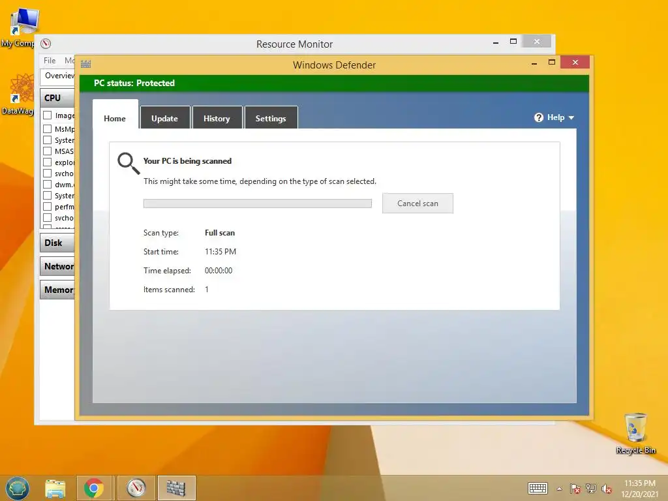Viewport: 668px width, 501px height.
Task: Tick the explorer process checkbox
Action: click(x=47, y=162)
